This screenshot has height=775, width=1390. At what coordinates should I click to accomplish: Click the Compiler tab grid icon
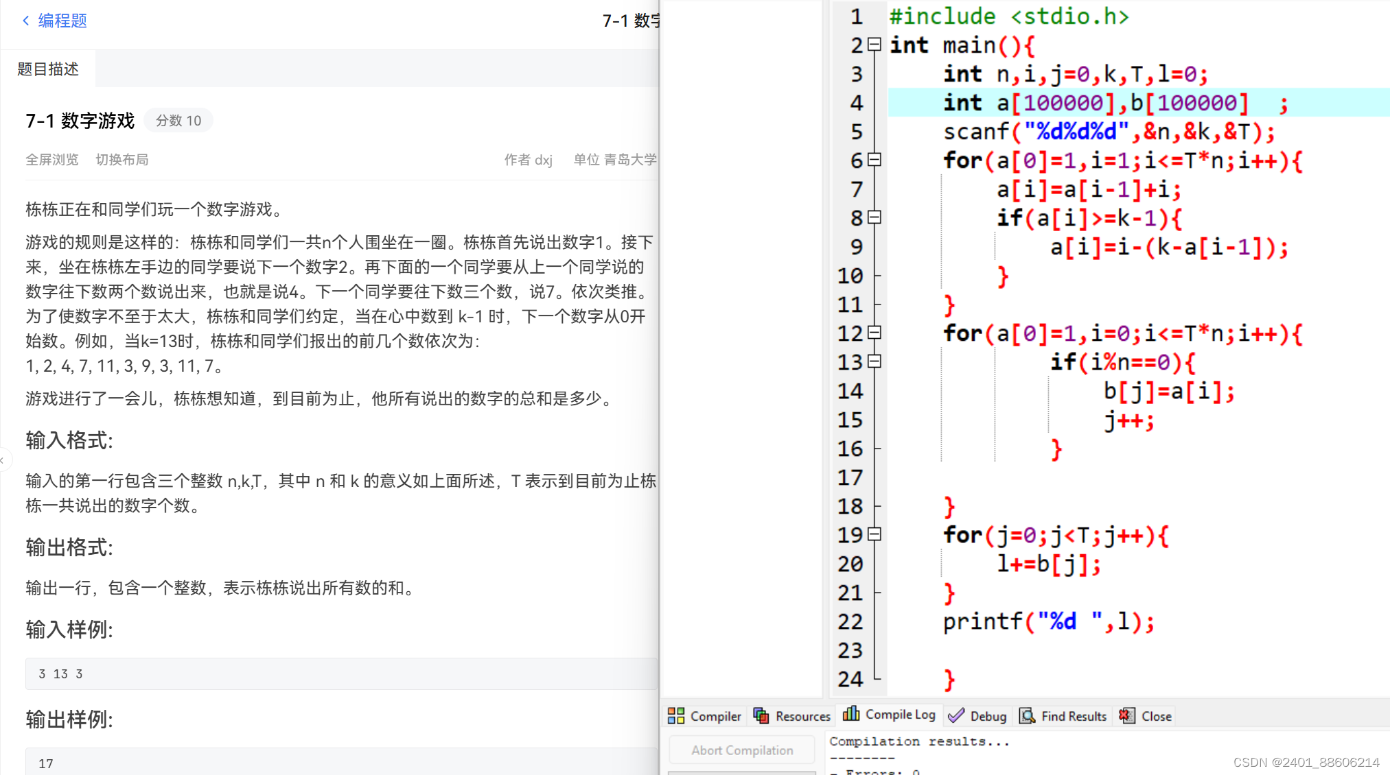coord(676,716)
